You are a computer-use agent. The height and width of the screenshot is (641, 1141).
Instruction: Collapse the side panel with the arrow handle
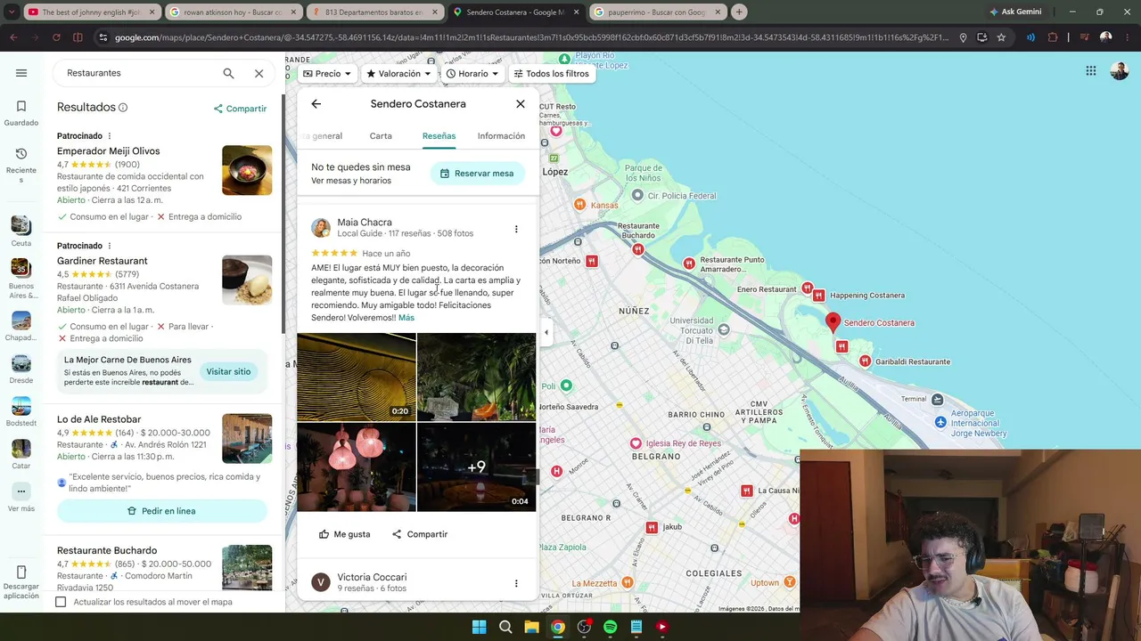point(546,332)
